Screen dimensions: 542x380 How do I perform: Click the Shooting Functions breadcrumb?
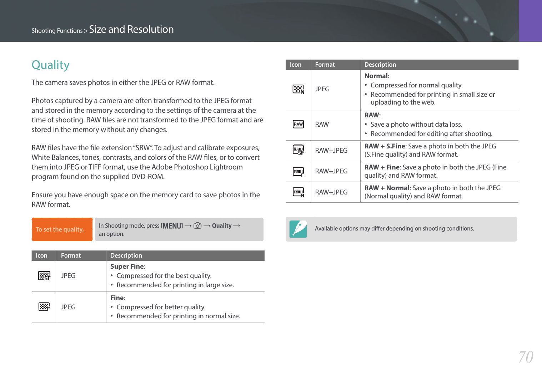coord(57,31)
